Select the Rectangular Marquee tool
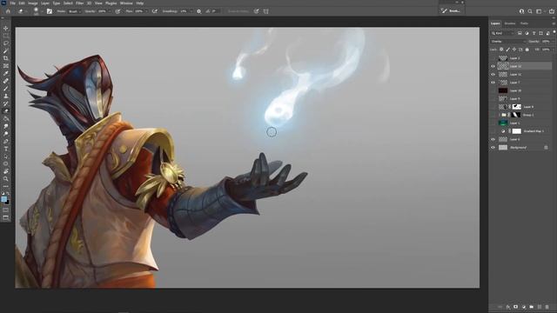Image resolution: width=557 pixels, height=313 pixels. [x=6, y=36]
